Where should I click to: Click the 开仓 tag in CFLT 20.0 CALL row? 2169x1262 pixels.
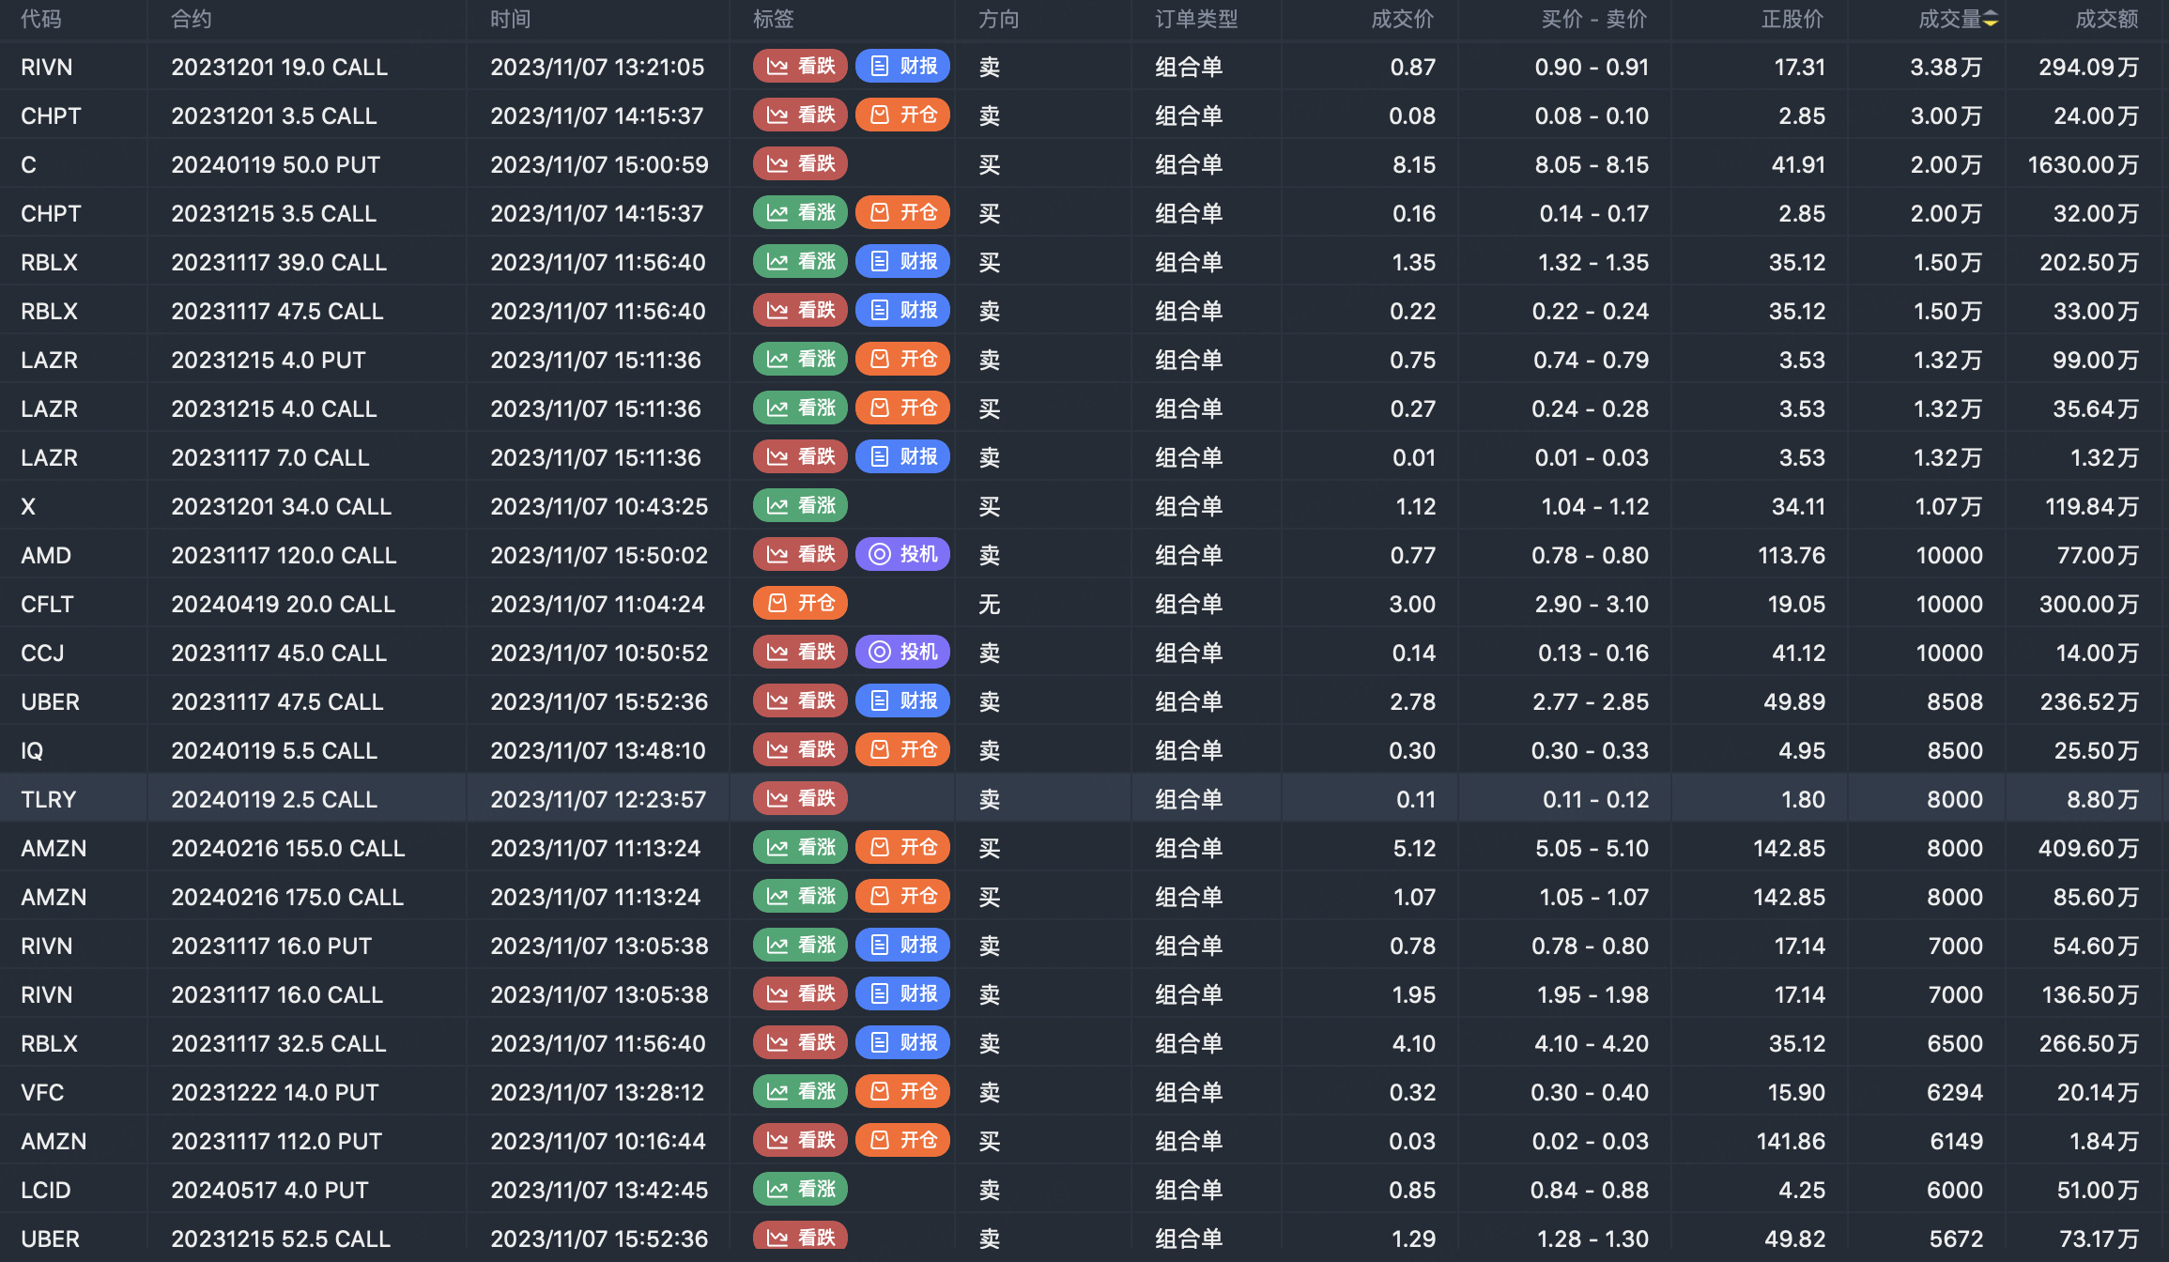click(x=801, y=604)
